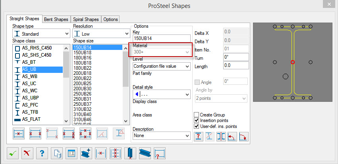
Task: Uncheck User-def. ins. points checkbox
Action: [x=196, y=126]
